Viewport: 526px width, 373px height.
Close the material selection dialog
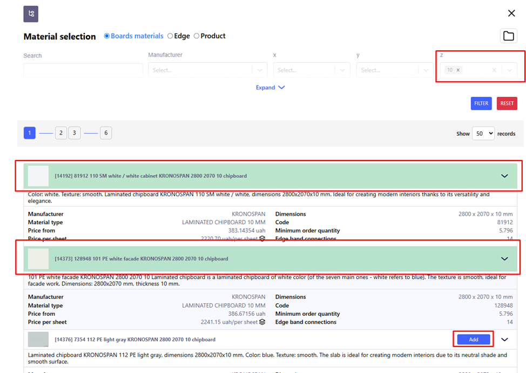click(511, 14)
